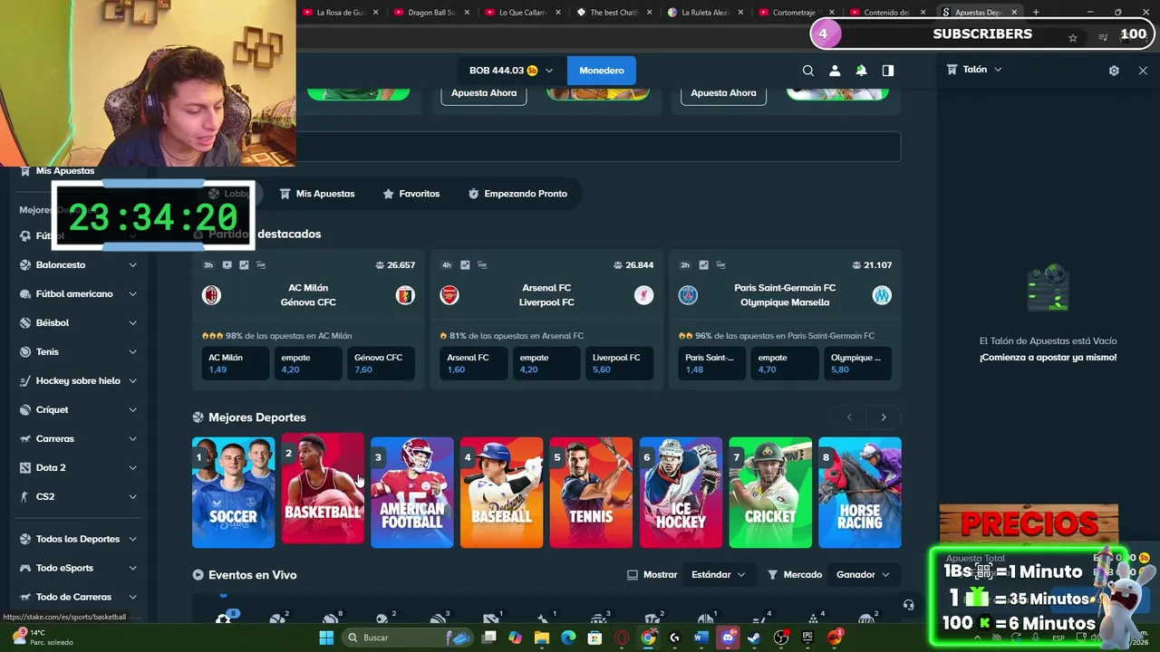Click the Arsenal FC team crest
The image size is (1160, 652).
pyautogui.click(x=449, y=295)
